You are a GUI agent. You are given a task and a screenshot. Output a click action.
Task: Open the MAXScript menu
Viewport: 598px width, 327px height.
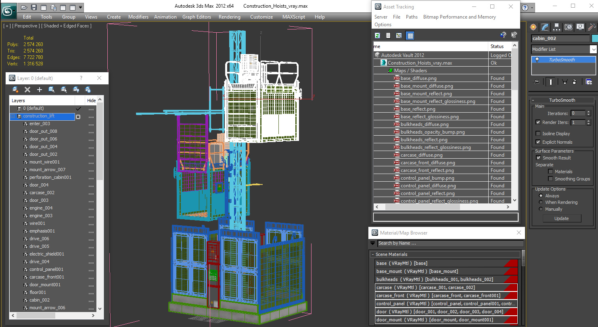(x=294, y=17)
